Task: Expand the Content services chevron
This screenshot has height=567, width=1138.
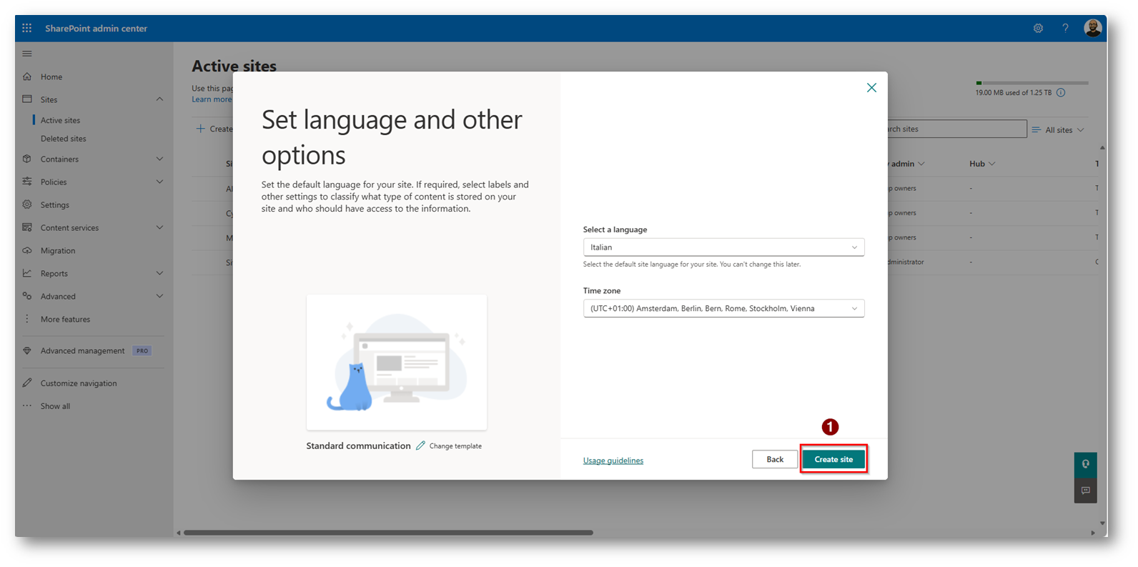Action: 159,227
